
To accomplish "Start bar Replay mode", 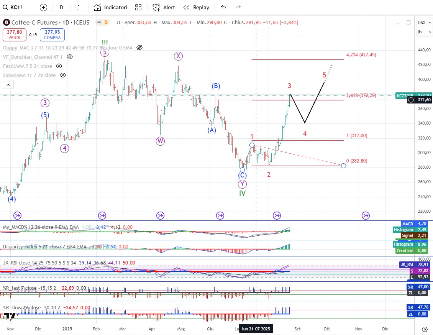I will click(196, 7).
